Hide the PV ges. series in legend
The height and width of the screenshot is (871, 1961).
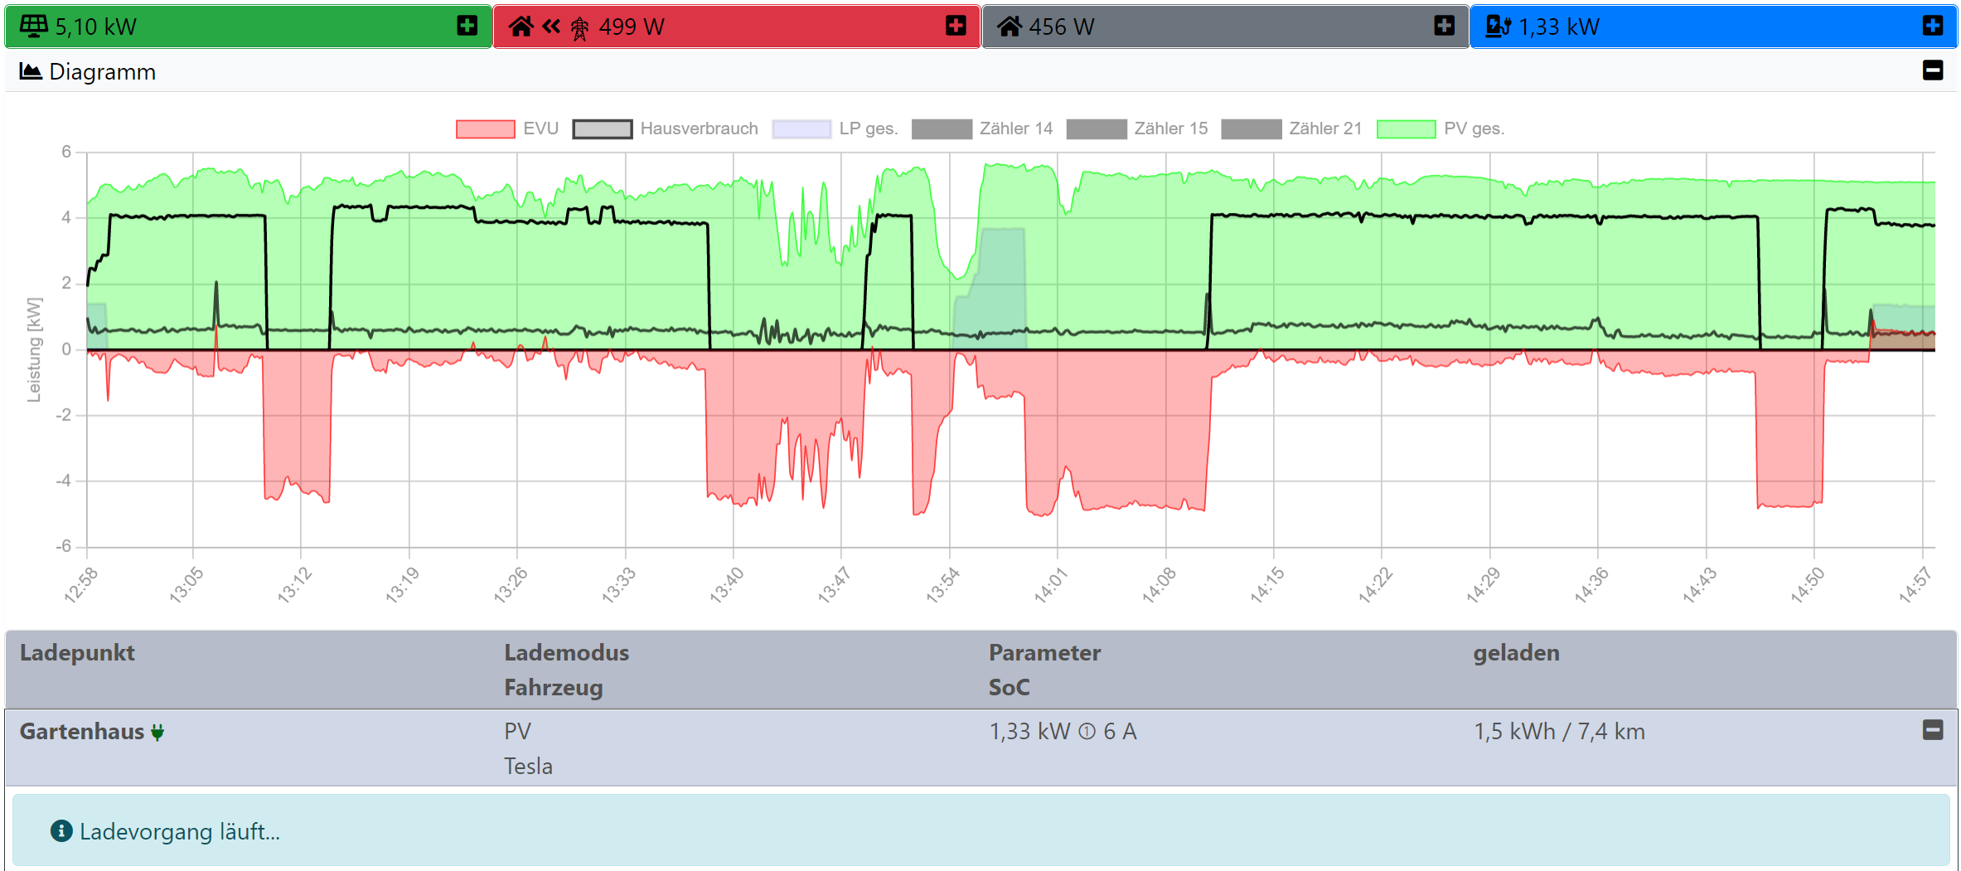[1440, 129]
